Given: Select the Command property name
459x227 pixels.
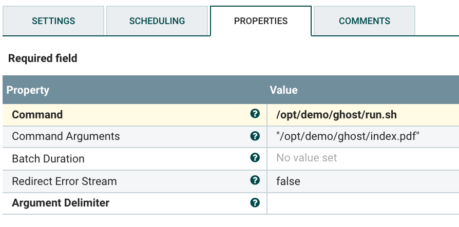Looking at the screenshot, I should (x=37, y=114).
